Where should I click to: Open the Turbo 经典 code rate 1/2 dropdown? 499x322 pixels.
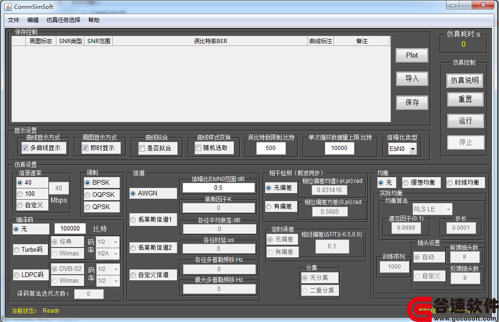point(108,242)
